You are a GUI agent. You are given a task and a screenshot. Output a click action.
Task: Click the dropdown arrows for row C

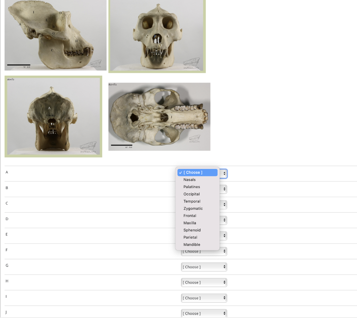tap(224, 205)
